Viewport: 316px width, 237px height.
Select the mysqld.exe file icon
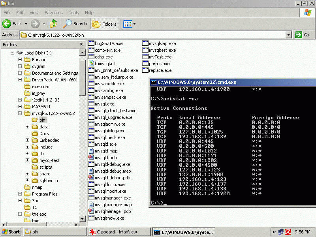(91, 144)
